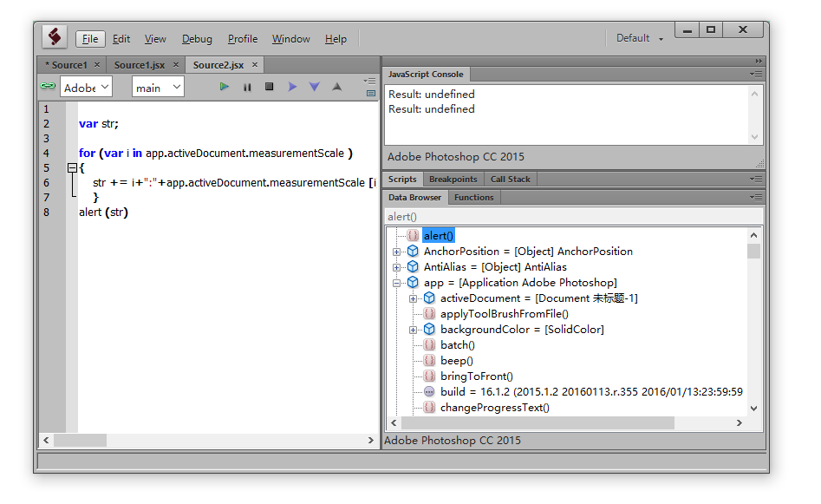Click the cube icon beside activeDocument
This screenshot has width=821, height=504.
coord(429,298)
